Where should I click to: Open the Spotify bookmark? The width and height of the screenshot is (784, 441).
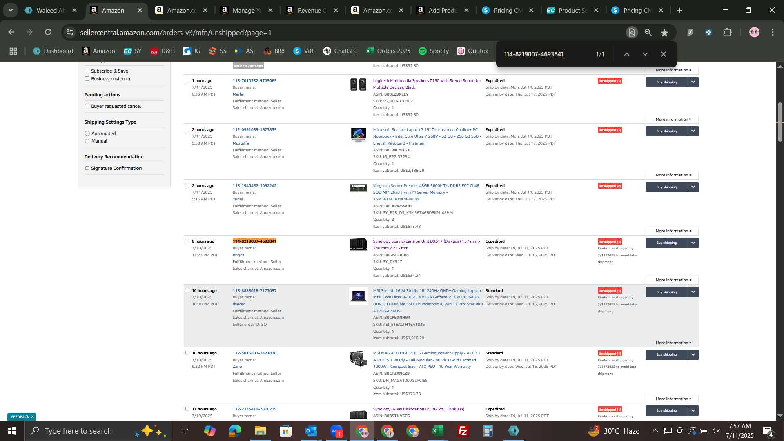coord(433,51)
